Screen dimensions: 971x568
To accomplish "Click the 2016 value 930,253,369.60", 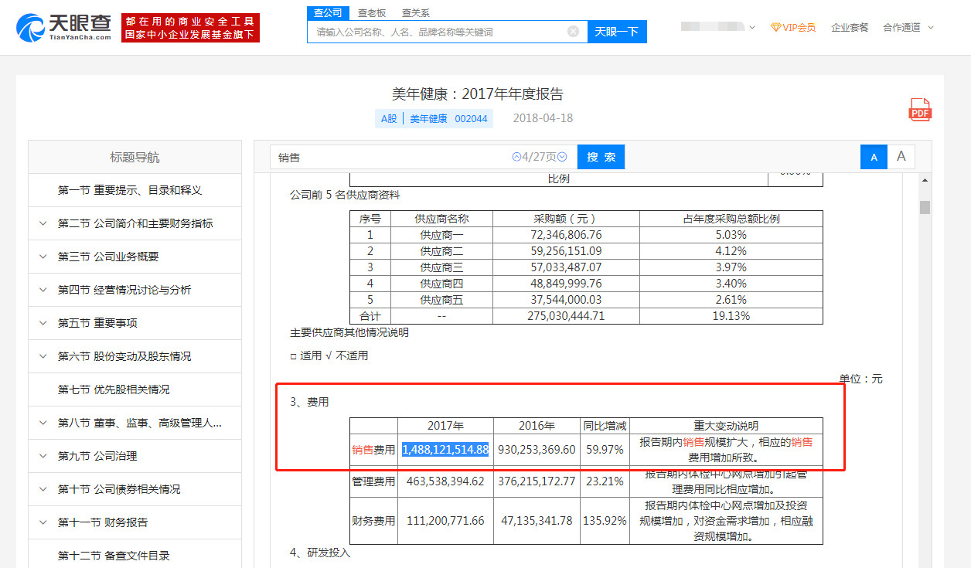I will [x=537, y=450].
